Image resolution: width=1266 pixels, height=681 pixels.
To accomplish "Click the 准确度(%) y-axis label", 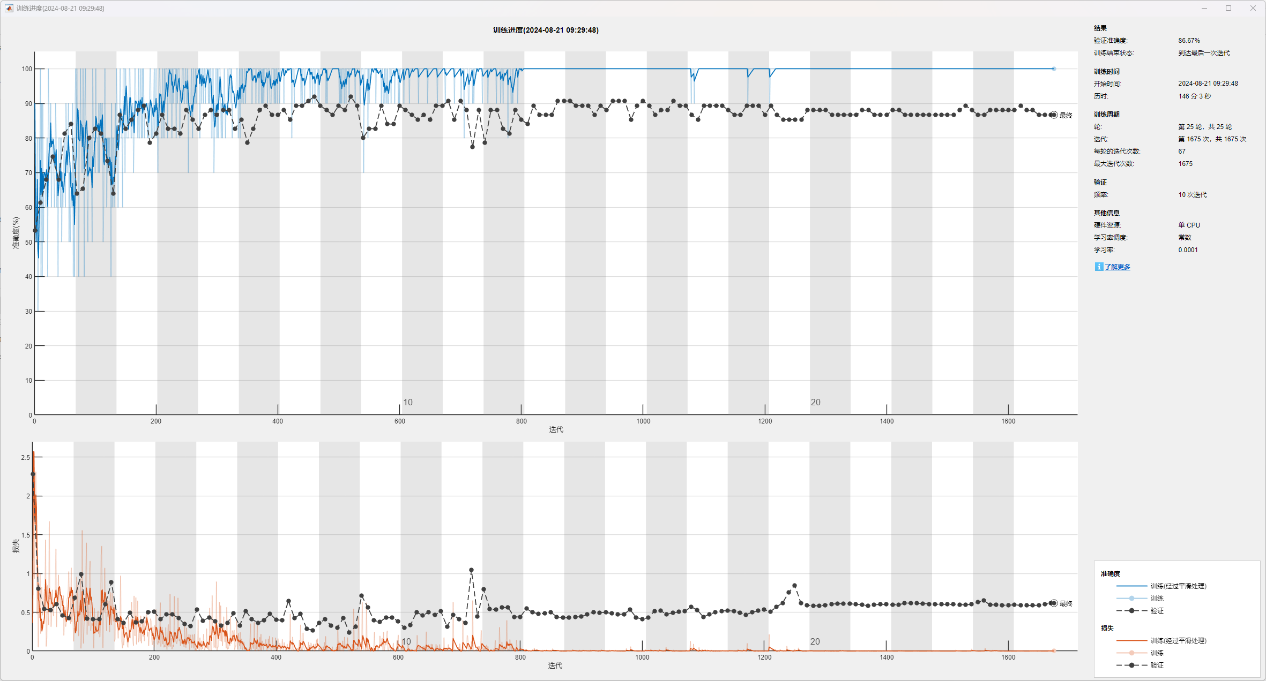I will coord(16,233).
